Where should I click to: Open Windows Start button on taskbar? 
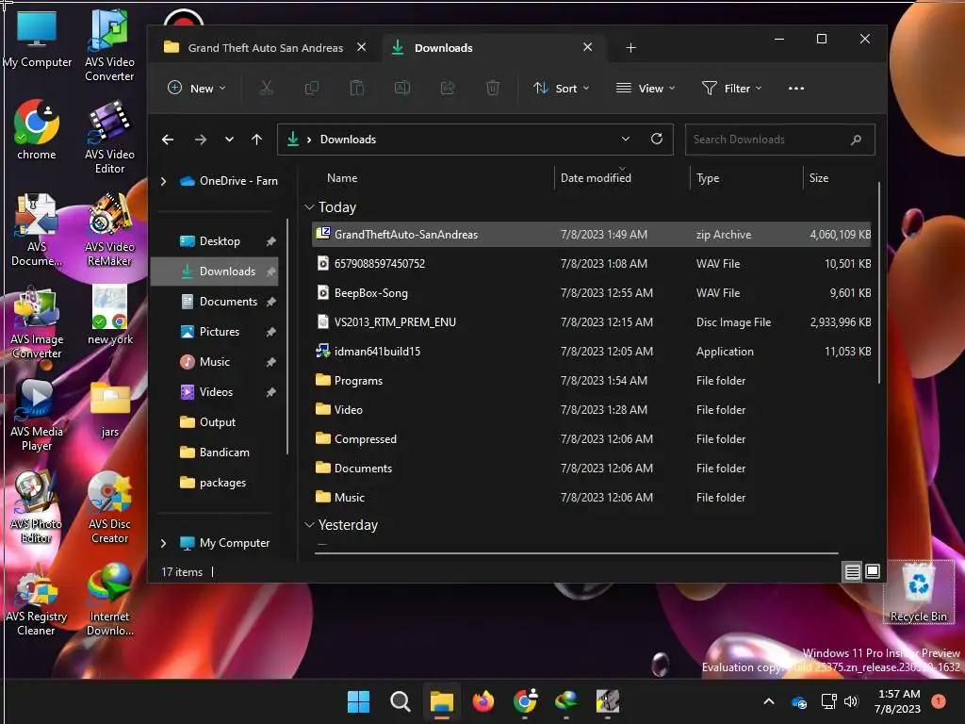[x=358, y=701]
